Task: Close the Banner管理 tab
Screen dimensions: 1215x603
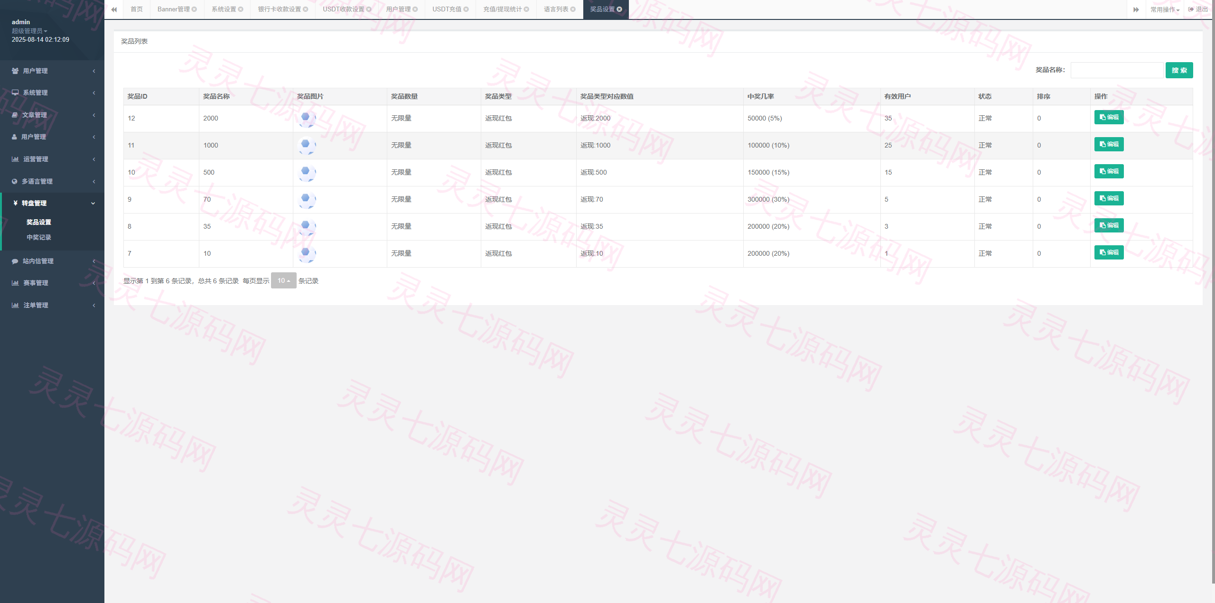Action: [x=194, y=9]
